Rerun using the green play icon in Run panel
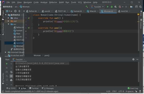This screenshot has width=144, height=94. click(x=7, y=64)
